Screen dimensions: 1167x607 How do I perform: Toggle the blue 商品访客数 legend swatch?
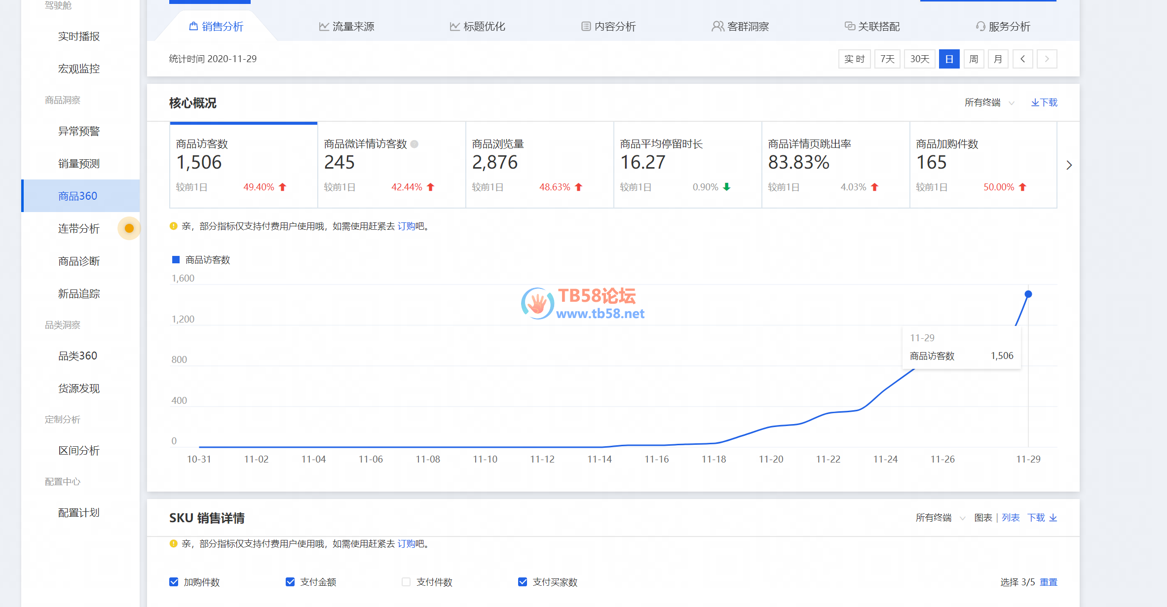[x=176, y=260]
